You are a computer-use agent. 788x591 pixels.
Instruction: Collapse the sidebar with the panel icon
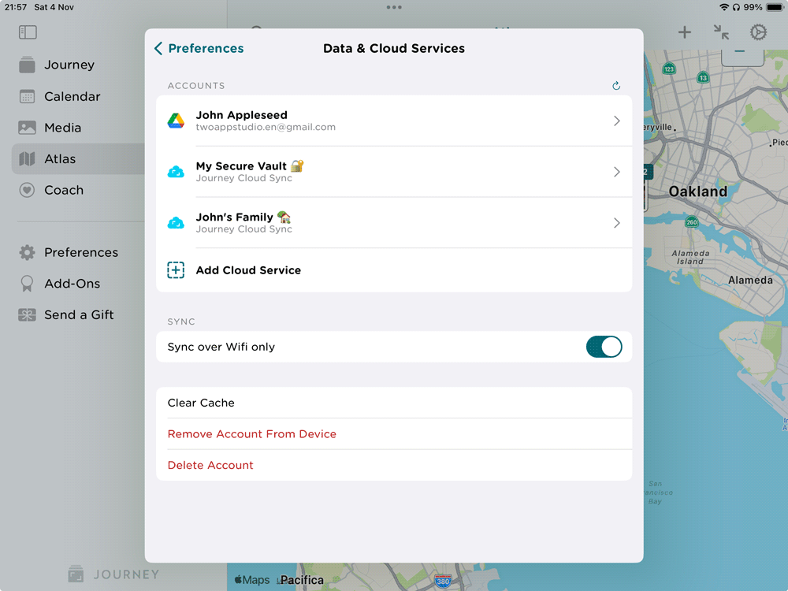(28, 32)
